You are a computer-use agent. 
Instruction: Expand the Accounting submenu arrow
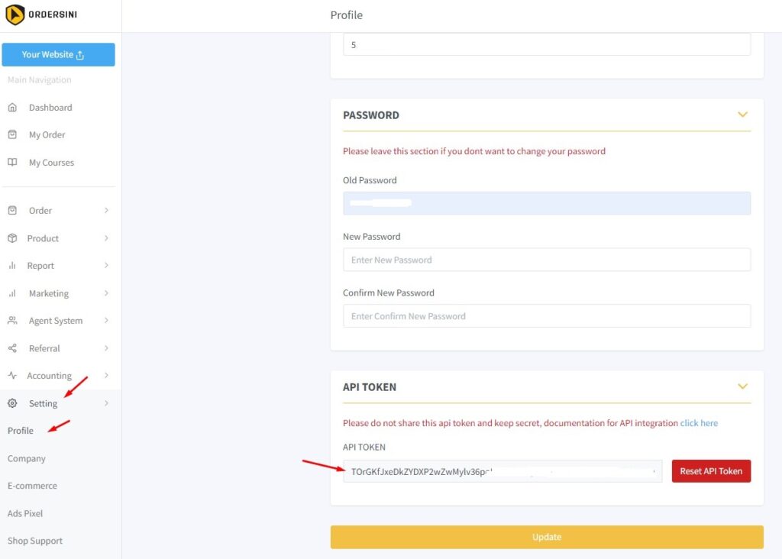[106, 375]
